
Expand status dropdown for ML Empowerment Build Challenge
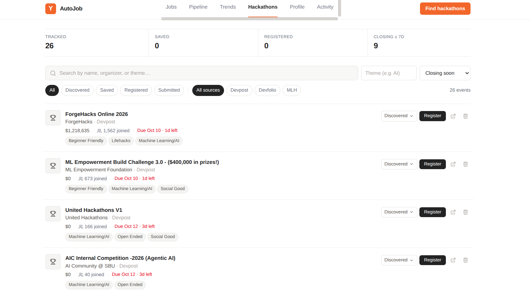399,164
